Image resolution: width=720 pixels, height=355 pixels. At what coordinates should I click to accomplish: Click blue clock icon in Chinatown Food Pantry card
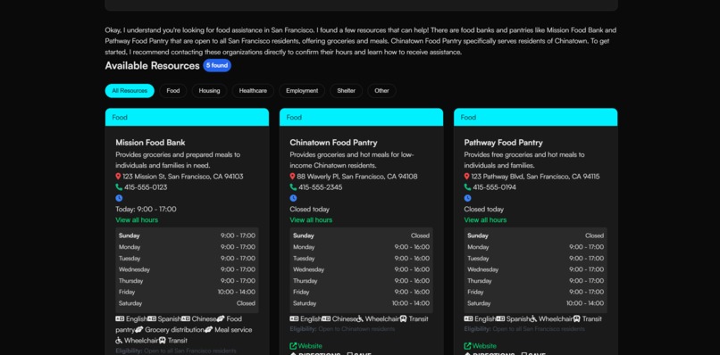click(293, 198)
